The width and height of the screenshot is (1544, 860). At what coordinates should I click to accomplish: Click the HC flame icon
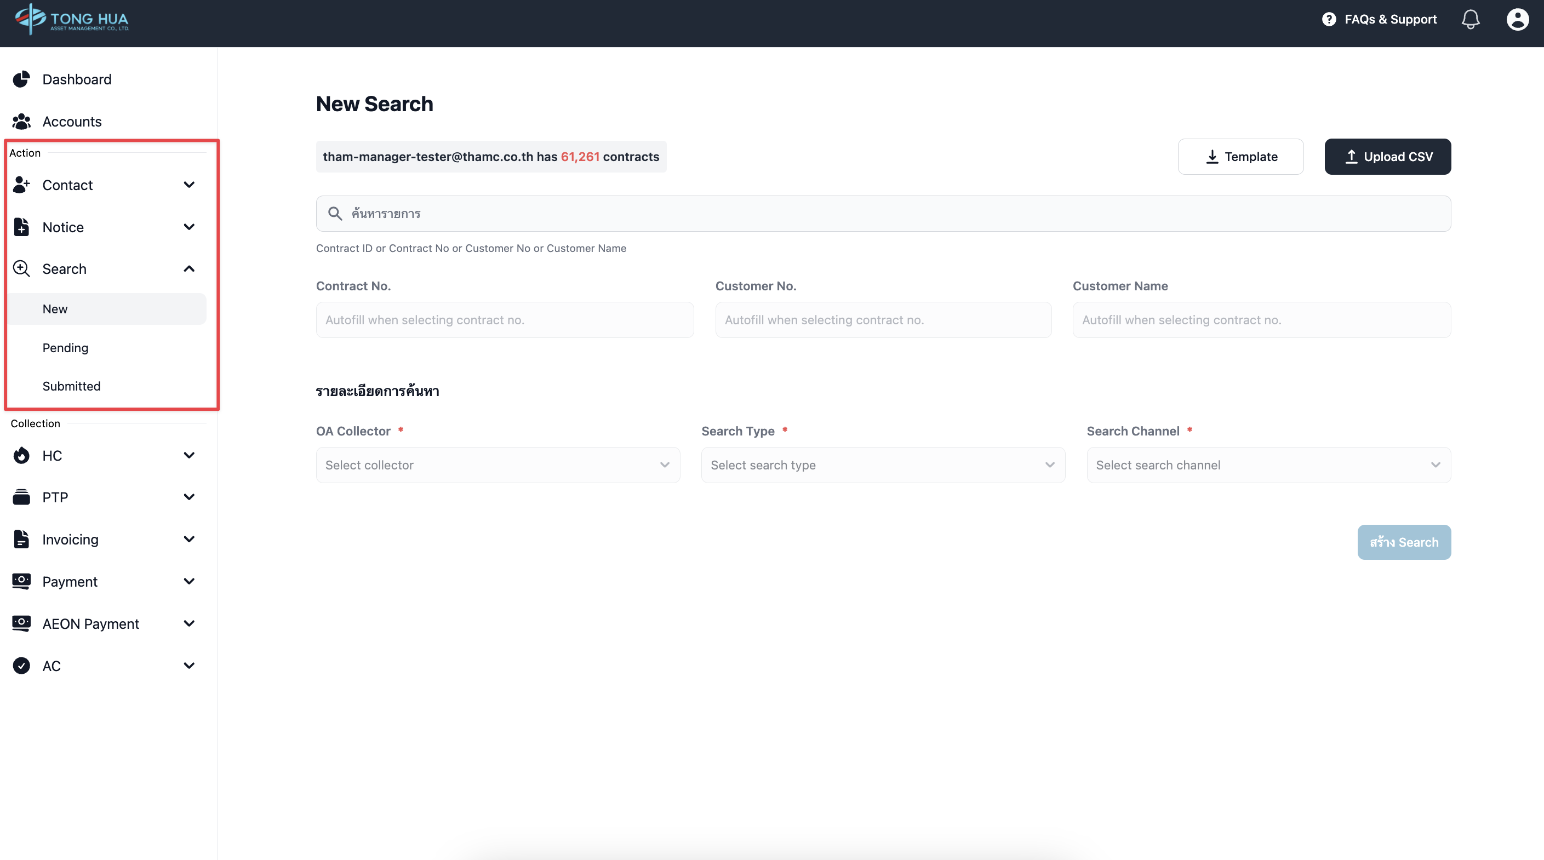pos(21,455)
